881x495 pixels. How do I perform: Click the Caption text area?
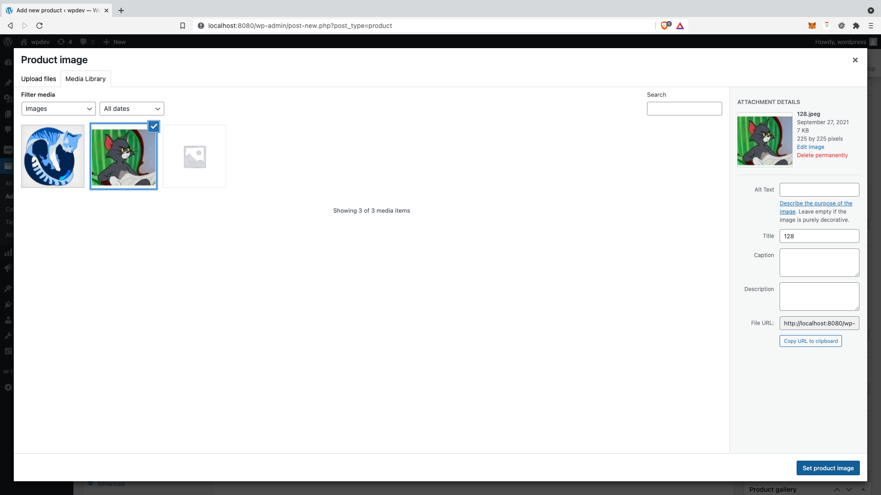point(819,263)
